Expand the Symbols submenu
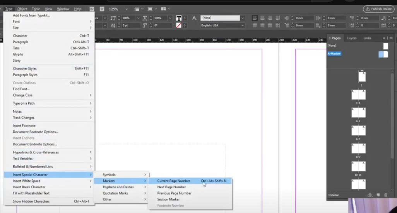 click(121, 175)
